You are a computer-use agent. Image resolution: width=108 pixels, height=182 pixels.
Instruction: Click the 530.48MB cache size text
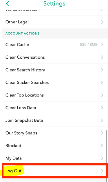89,45
